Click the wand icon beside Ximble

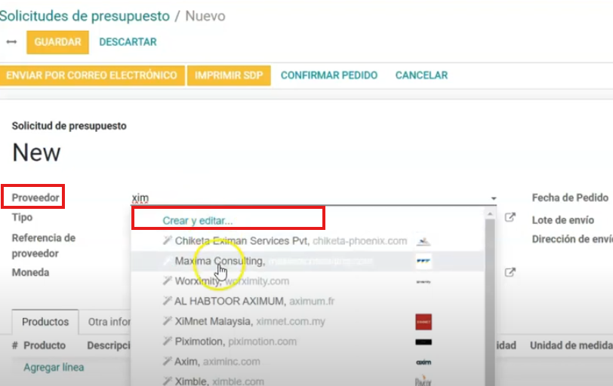pyautogui.click(x=168, y=381)
